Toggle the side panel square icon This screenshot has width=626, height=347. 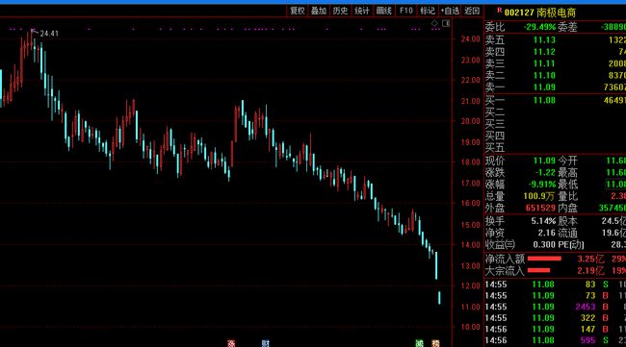pos(446,23)
